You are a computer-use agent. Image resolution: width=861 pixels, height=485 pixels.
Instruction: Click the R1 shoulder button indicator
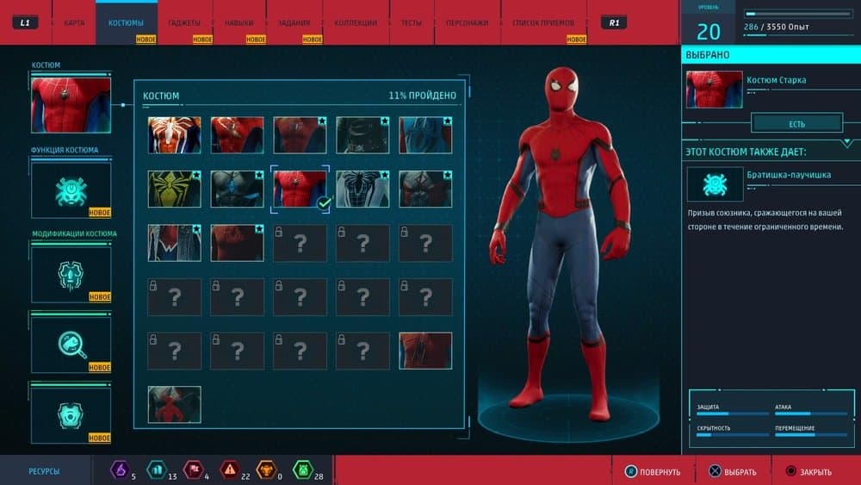[614, 22]
